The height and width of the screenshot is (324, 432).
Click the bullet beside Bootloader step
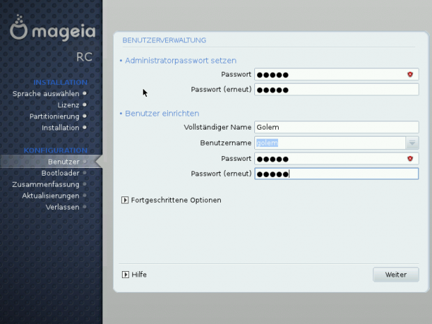(84, 173)
